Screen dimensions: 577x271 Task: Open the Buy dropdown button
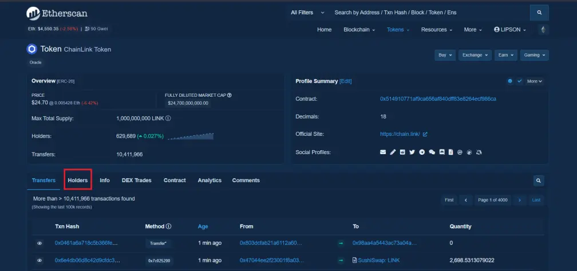[x=445, y=55]
